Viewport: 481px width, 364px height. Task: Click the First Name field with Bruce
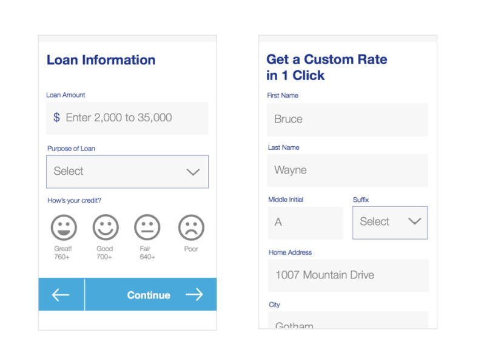click(x=347, y=120)
